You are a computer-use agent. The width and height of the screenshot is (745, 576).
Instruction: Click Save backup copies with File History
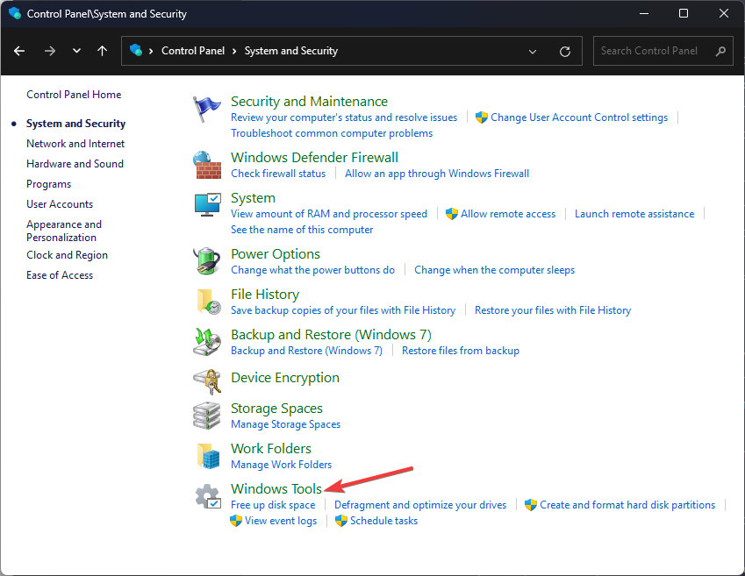[x=343, y=310]
